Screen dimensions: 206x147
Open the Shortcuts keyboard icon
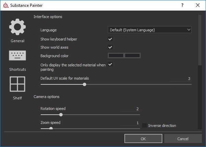(17, 55)
